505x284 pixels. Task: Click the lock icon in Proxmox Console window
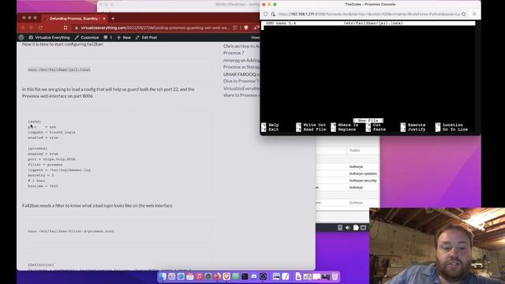coord(273,14)
